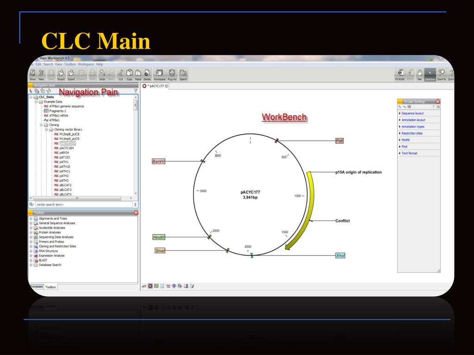The image size is (474, 355).
Task: Click the BamHI restriction site label
Action: pyautogui.click(x=158, y=161)
